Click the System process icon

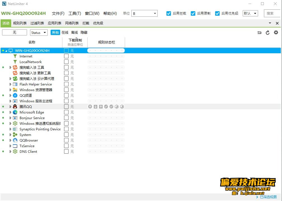tap(15, 135)
